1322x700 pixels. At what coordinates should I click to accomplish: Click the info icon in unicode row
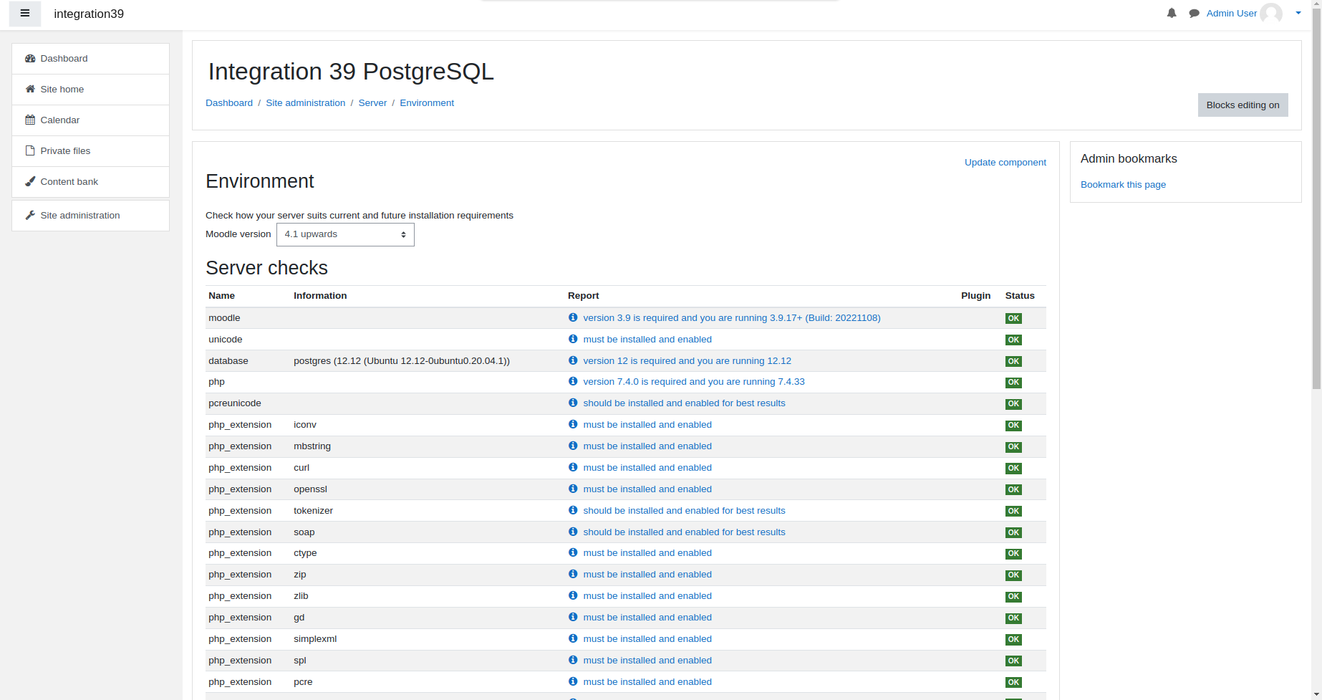coord(573,339)
